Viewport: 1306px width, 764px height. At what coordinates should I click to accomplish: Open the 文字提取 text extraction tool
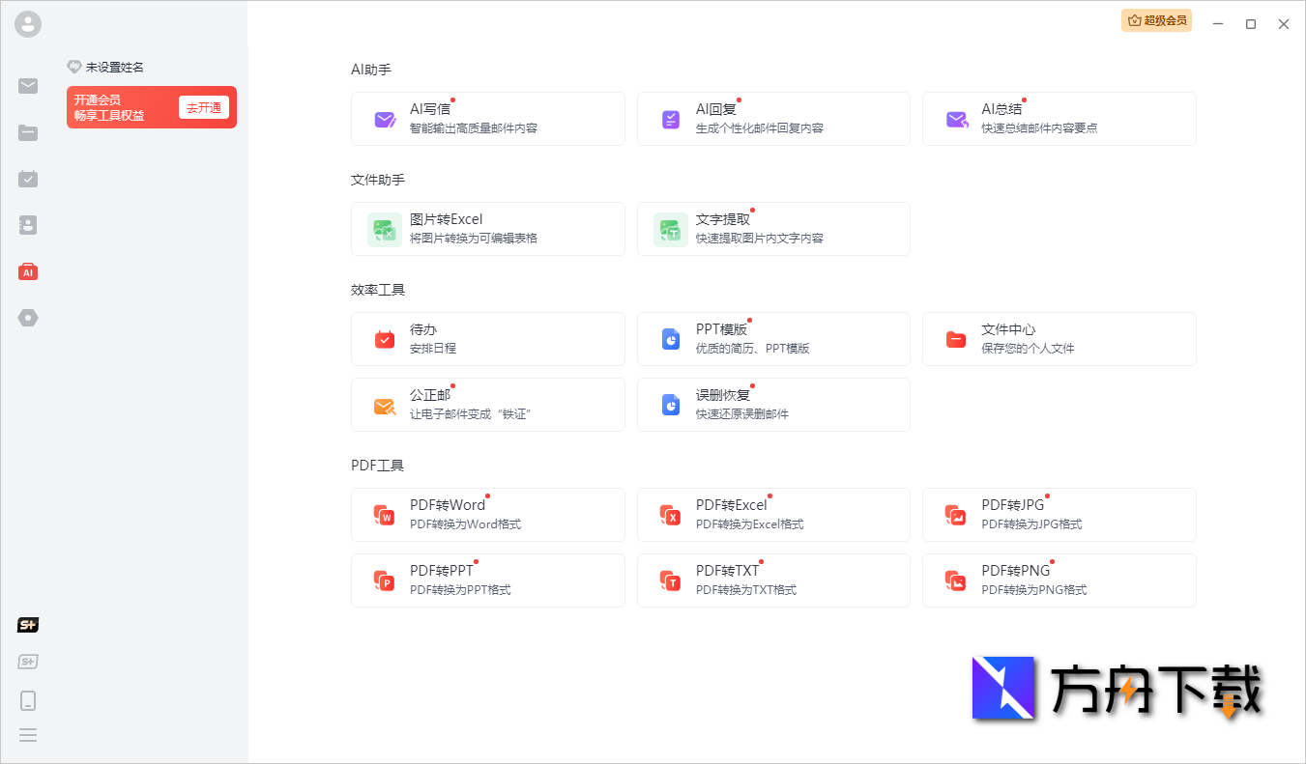(x=772, y=228)
